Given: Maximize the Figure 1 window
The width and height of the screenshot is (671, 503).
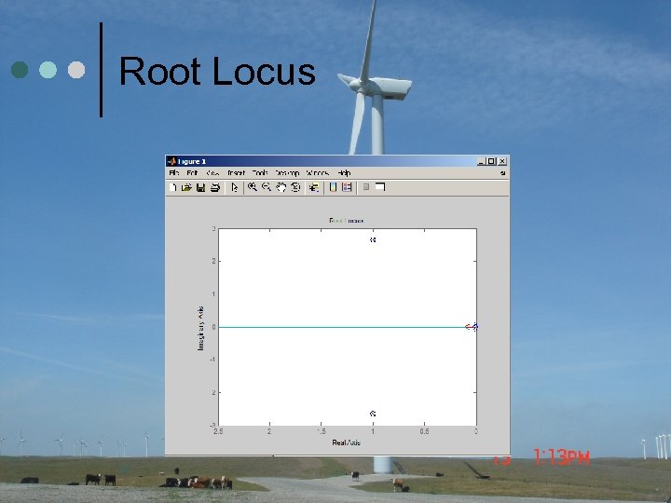Looking at the screenshot, I should tap(491, 161).
